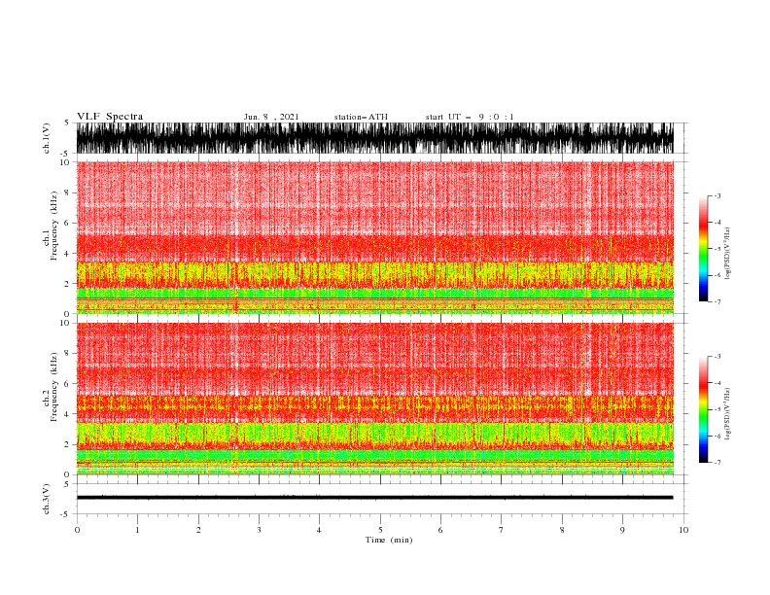Click the ch.2 spectrogram color scale bar

703,409
